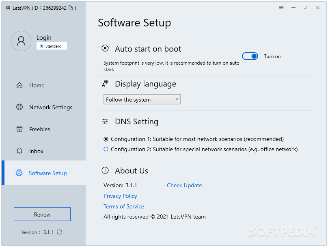
Task: Click the Standard plan badge
Action: coord(52,46)
